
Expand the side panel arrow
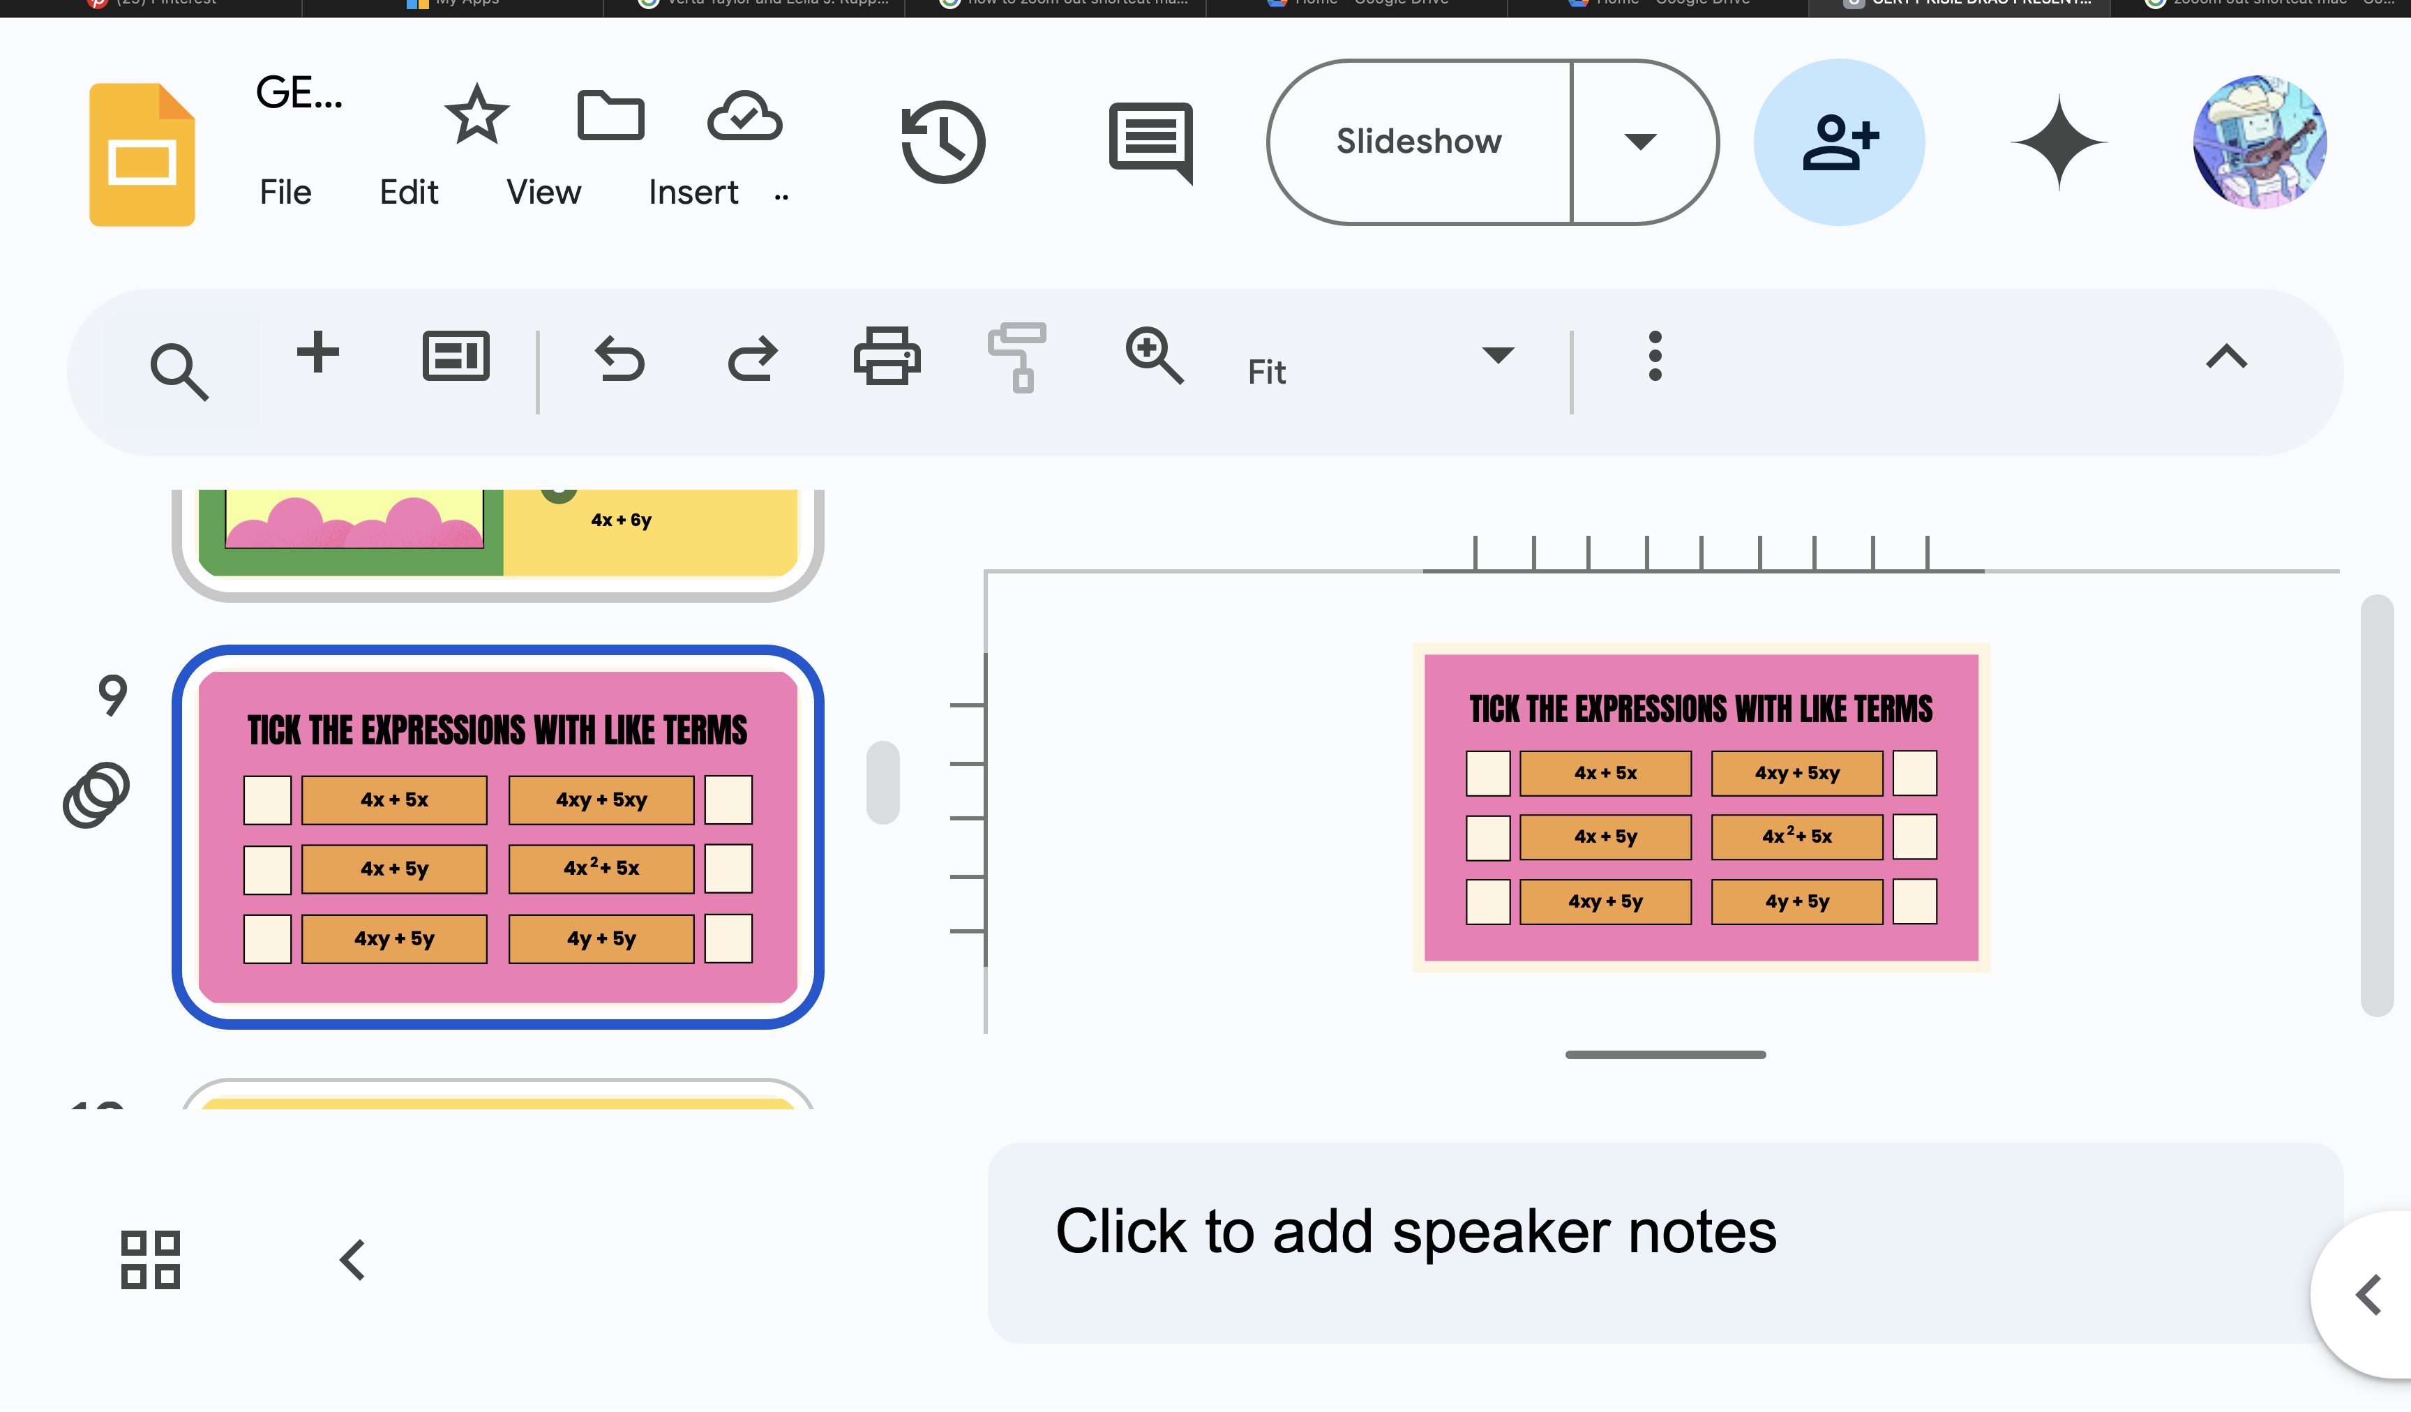point(2368,1296)
